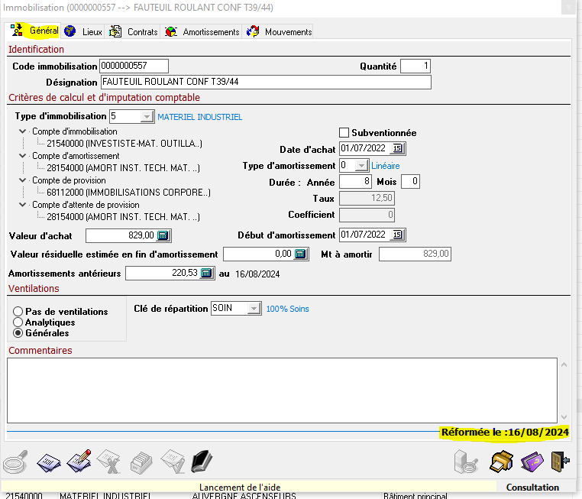582x499 pixels.
Task: Select the Pas de ventilations option
Action: [18, 311]
